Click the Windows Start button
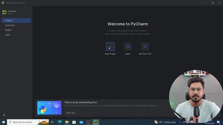 (3, 122)
